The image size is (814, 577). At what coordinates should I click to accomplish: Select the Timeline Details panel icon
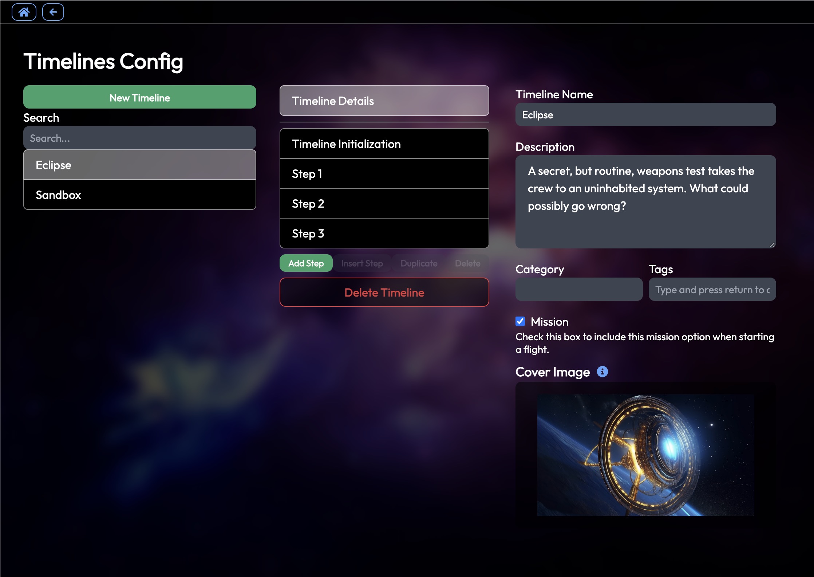(x=384, y=101)
